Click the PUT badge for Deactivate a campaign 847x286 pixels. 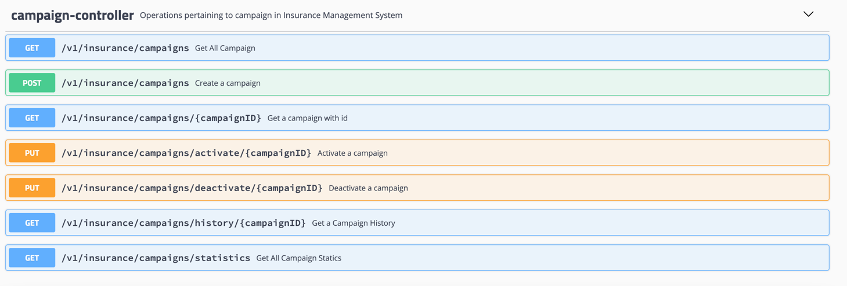coord(32,188)
